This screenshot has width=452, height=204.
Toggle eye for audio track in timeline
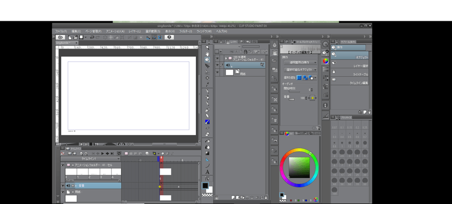click(x=63, y=186)
